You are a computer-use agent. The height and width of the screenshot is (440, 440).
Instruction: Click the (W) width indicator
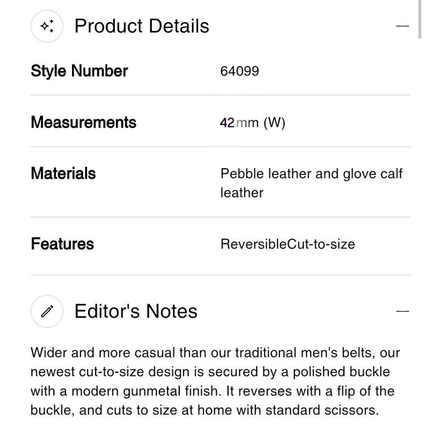click(x=274, y=123)
